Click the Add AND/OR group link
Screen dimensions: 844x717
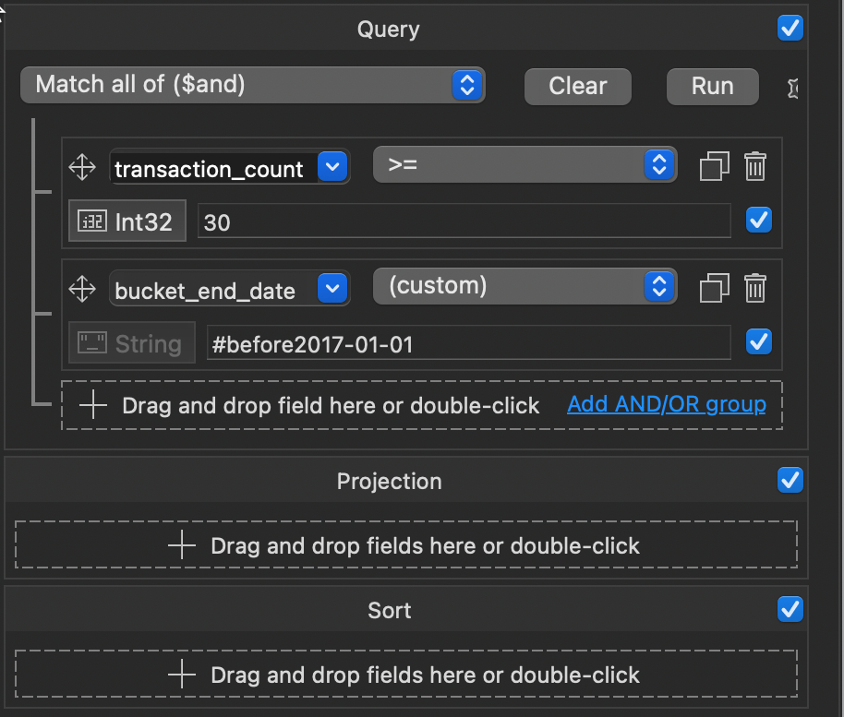[x=667, y=404]
